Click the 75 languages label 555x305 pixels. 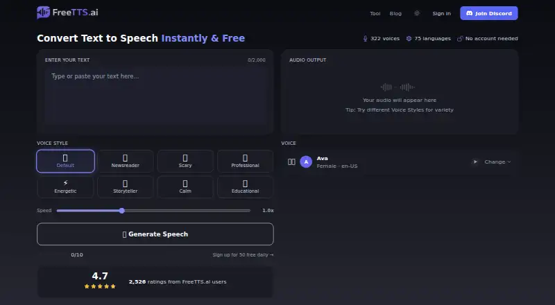[x=432, y=39]
